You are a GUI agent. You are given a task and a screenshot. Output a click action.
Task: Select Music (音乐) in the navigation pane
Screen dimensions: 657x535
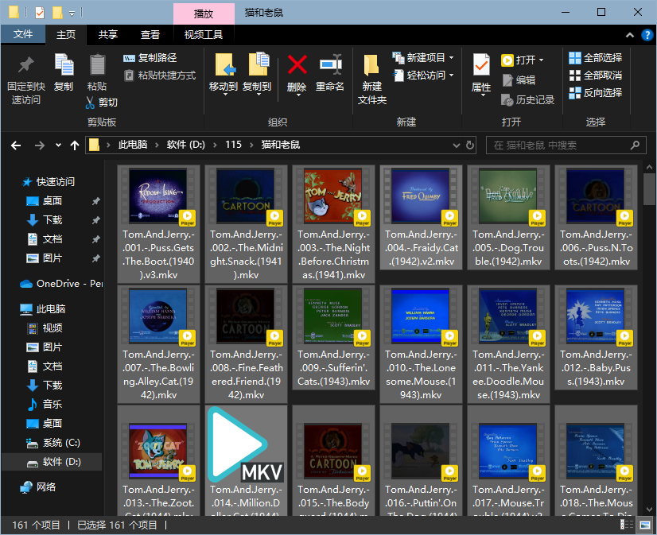[x=45, y=405]
